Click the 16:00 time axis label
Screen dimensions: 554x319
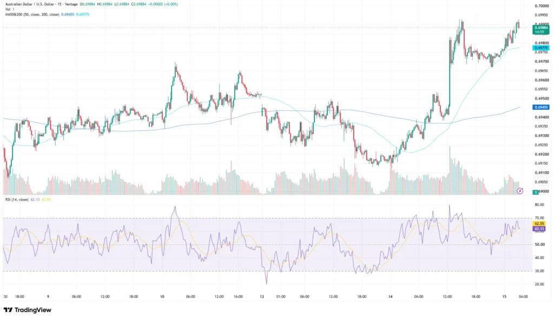[238, 297]
